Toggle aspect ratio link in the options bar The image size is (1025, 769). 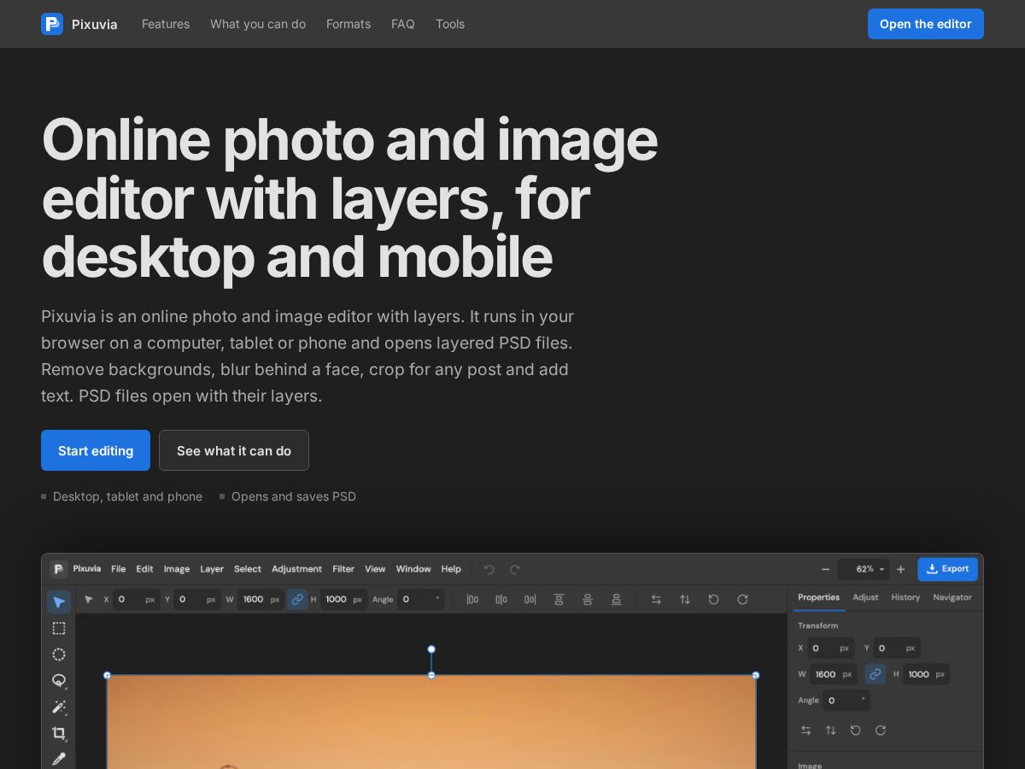pyautogui.click(x=297, y=599)
